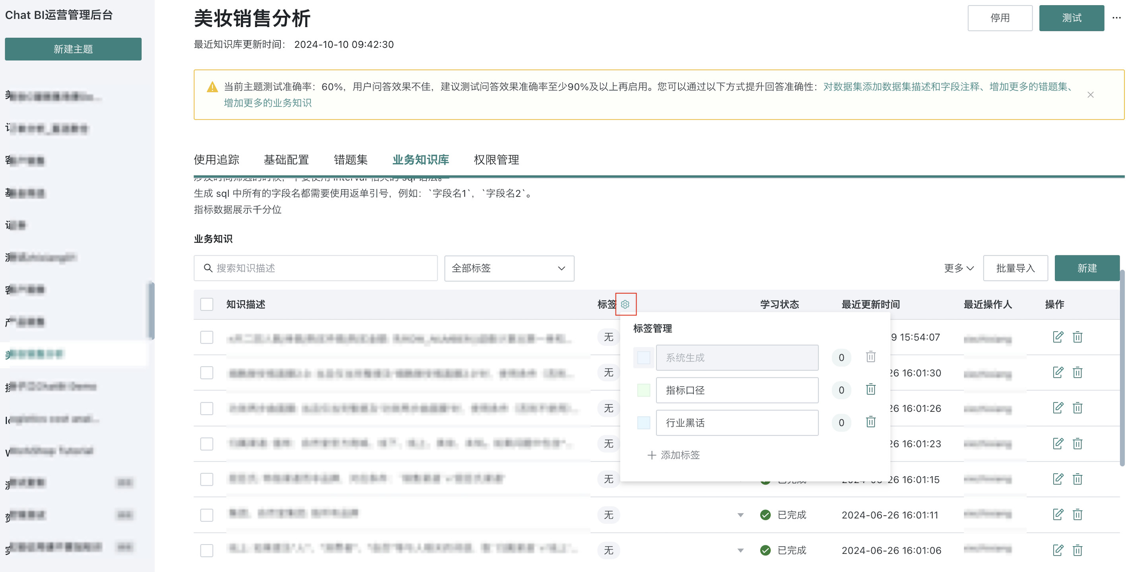Switch to the 权限管理 tab
The height and width of the screenshot is (572, 1138).
point(496,160)
